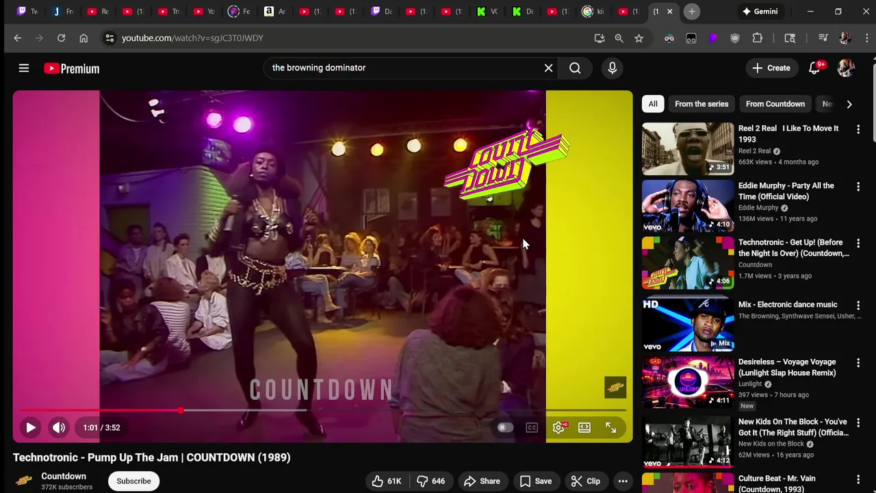Go to YouTube Premium home logo
The height and width of the screenshot is (493, 876).
click(72, 68)
